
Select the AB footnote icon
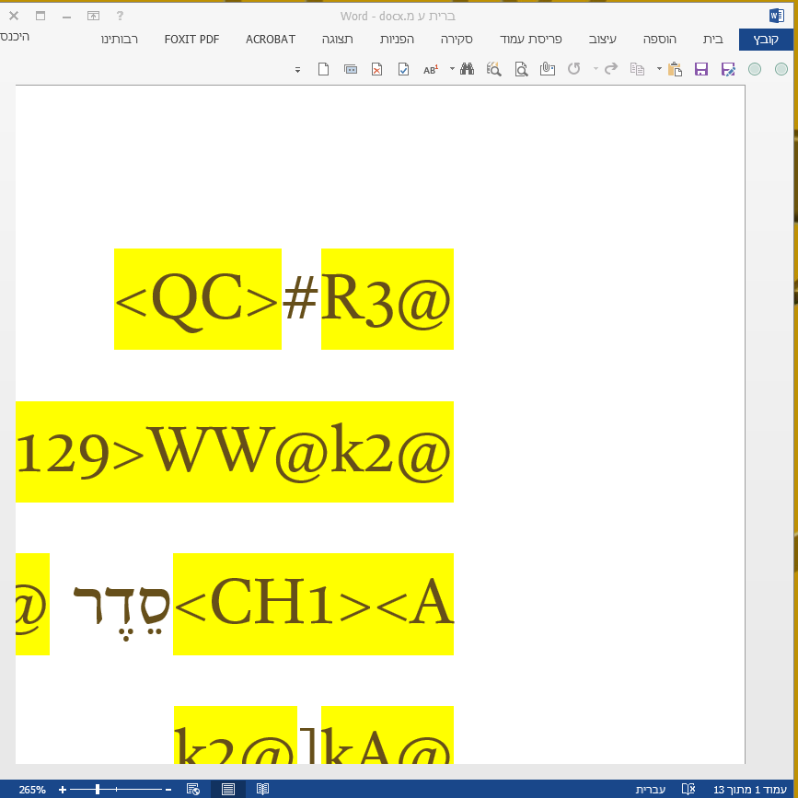(431, 68)
